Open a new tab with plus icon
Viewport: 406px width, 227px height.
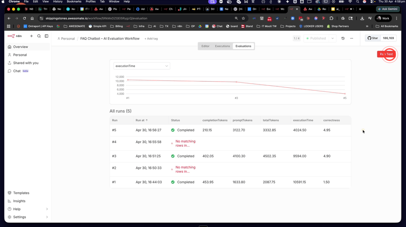click(x=360, y=9)
